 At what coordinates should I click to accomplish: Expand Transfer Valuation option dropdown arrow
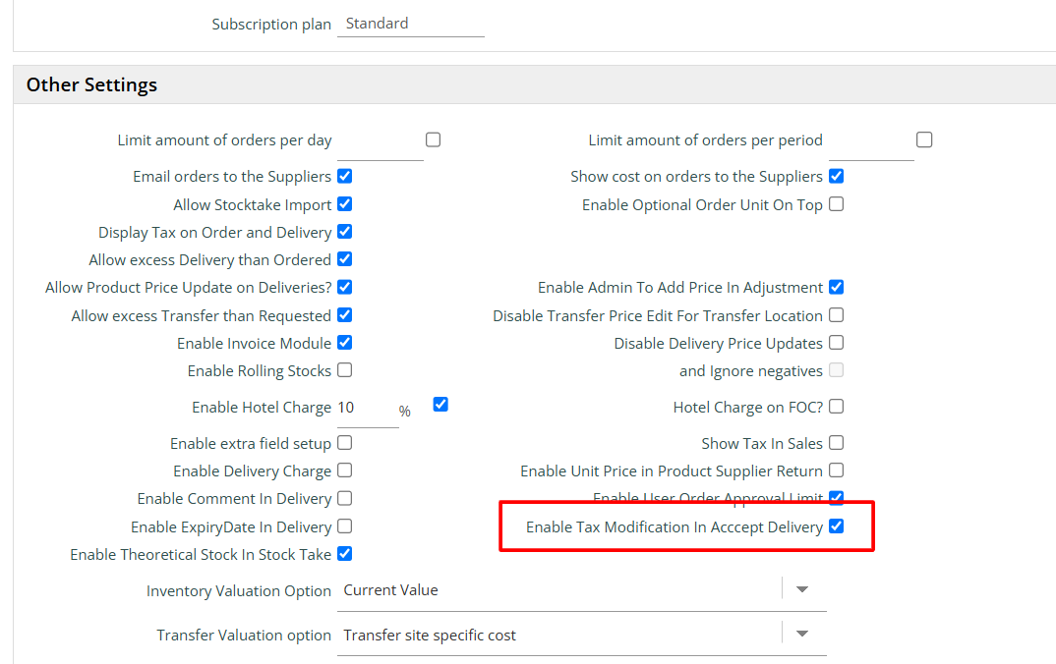801,635
